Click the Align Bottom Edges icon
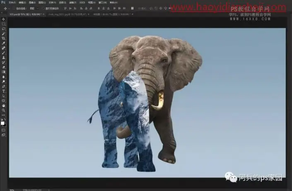The height and width of the screenshot is (191, 292). click(x=75, y=8)
